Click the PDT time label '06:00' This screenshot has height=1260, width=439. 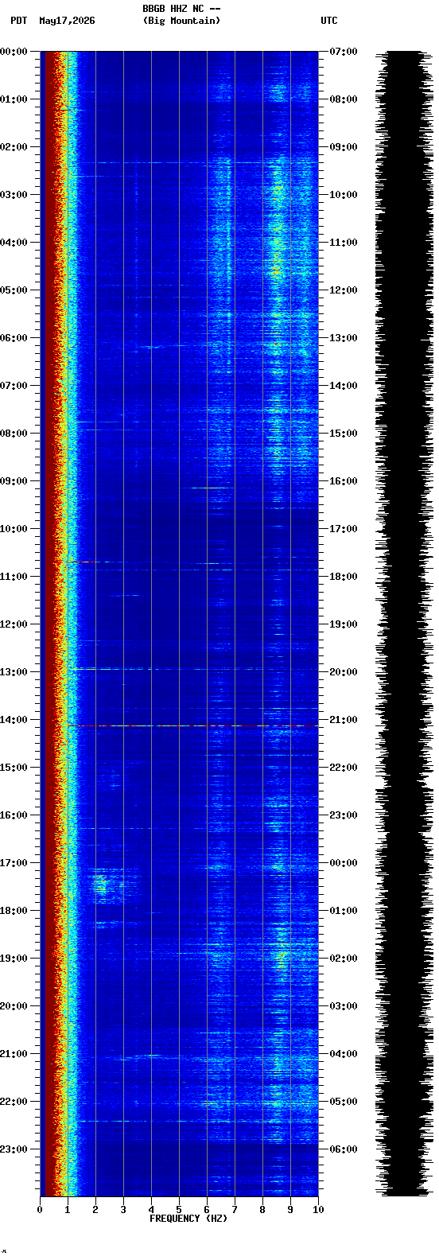14,338
